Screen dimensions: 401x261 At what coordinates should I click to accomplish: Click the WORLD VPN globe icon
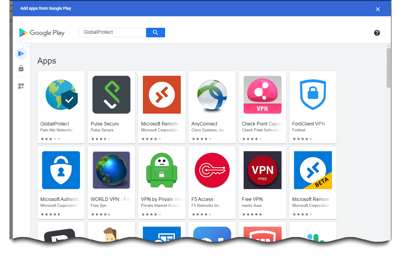click(x=111, y=170)
